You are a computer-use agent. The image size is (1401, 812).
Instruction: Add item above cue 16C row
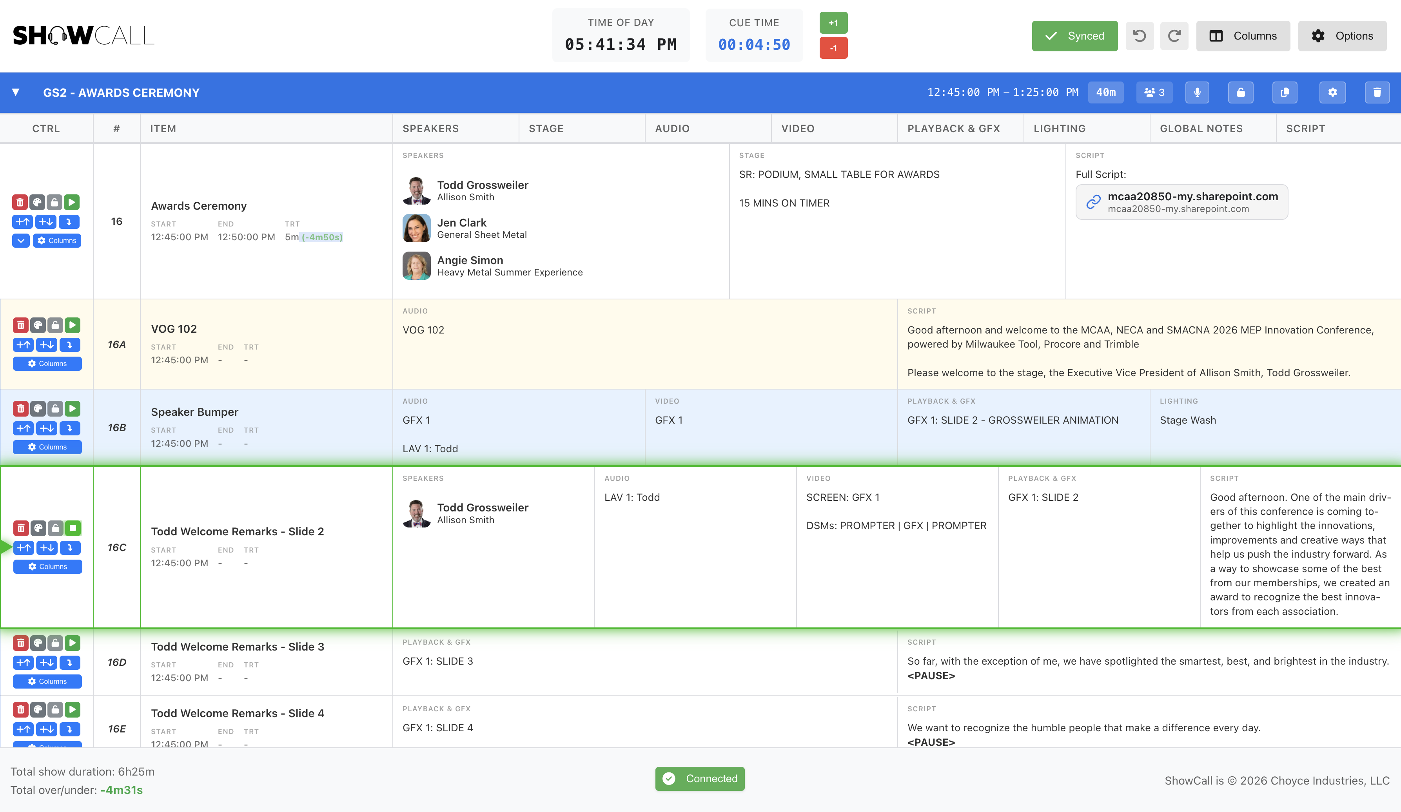click(24, 547)
